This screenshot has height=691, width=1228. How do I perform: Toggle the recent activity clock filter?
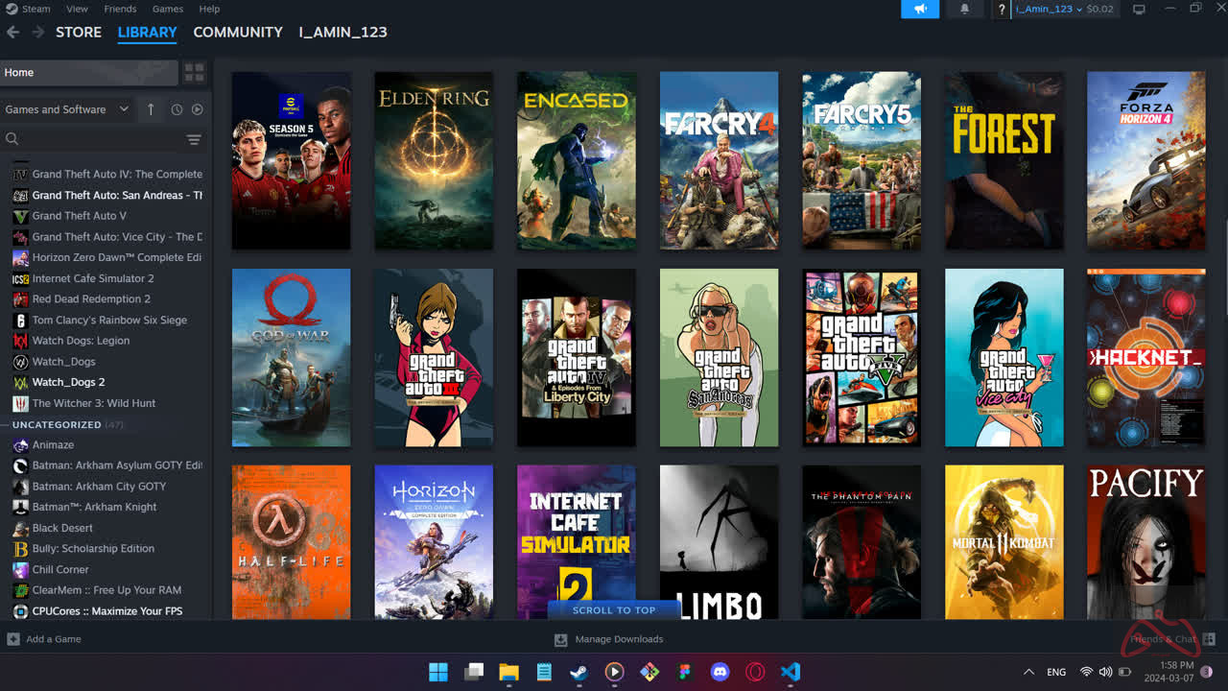(177, 109)
